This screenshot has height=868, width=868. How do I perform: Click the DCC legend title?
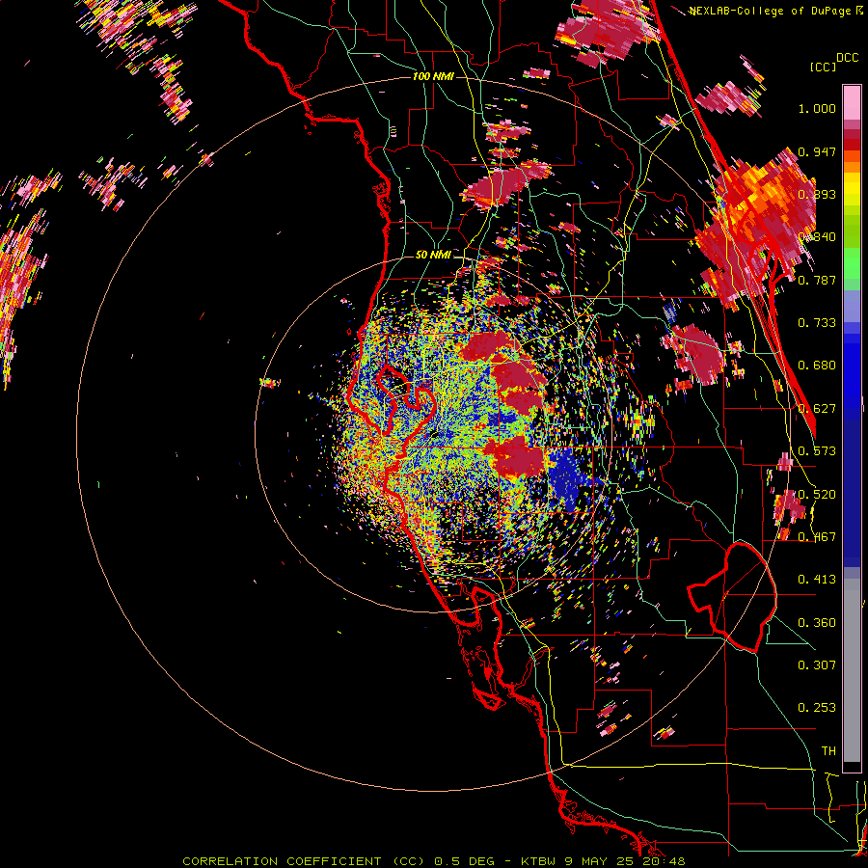point(847,58)
